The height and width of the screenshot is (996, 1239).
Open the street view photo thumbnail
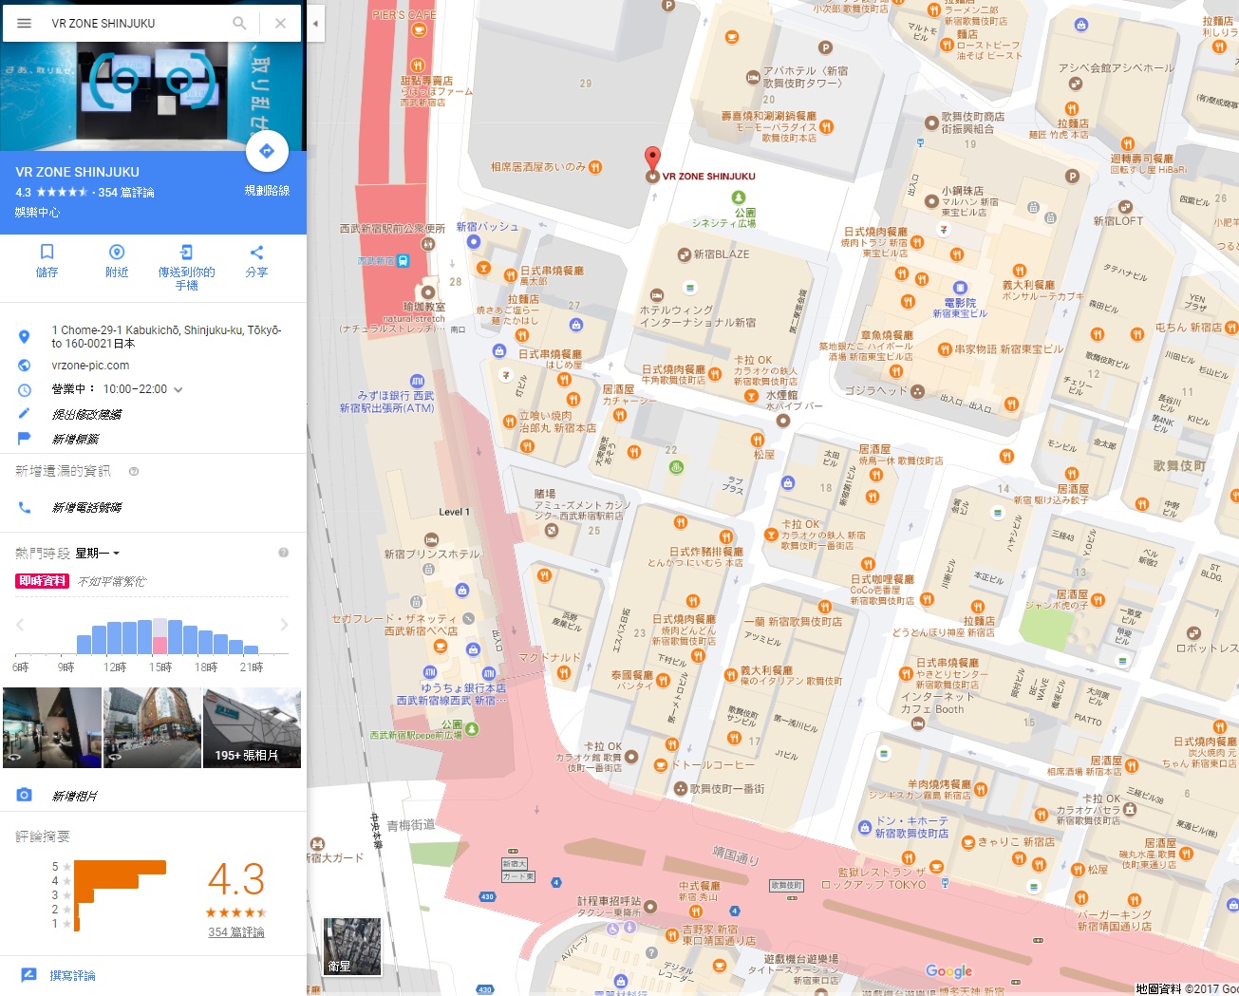coord(152,727)
